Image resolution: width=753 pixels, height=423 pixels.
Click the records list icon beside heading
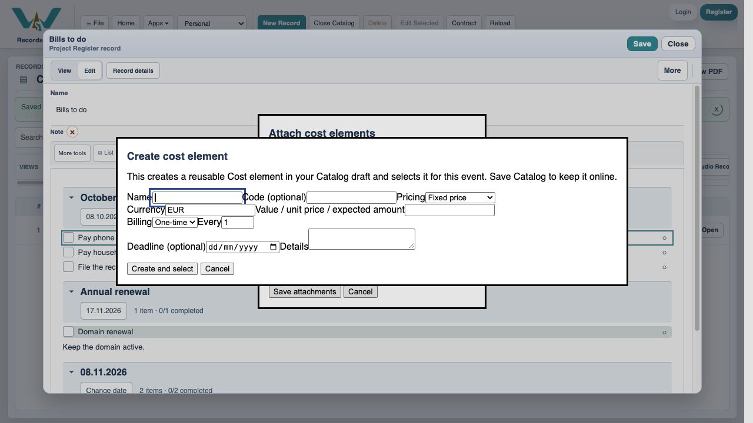pyautogui.click(x=24, y=80)
